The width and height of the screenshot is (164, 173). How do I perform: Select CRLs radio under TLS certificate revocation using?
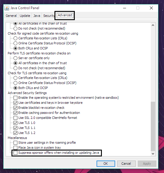(x=15, y=78)
